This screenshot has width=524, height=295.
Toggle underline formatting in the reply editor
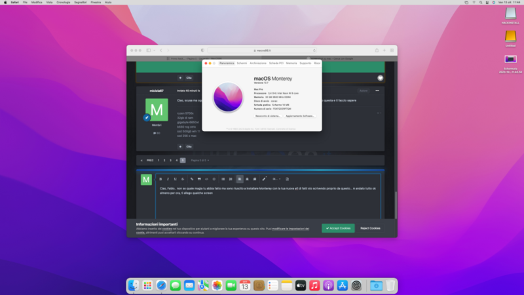click(175, 179)
